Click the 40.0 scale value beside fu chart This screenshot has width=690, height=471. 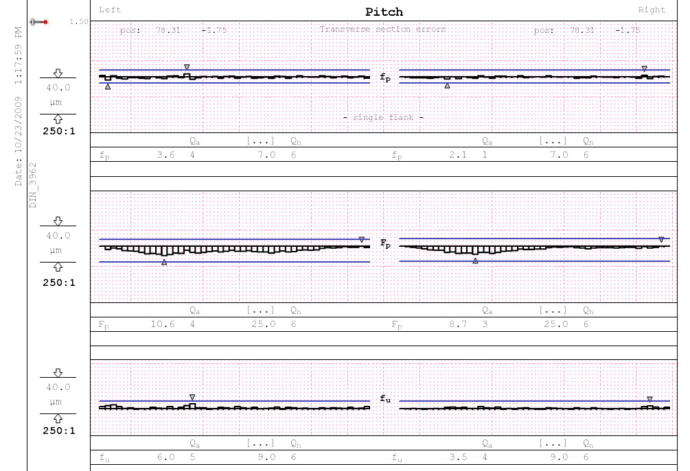[x=58, y=387]
